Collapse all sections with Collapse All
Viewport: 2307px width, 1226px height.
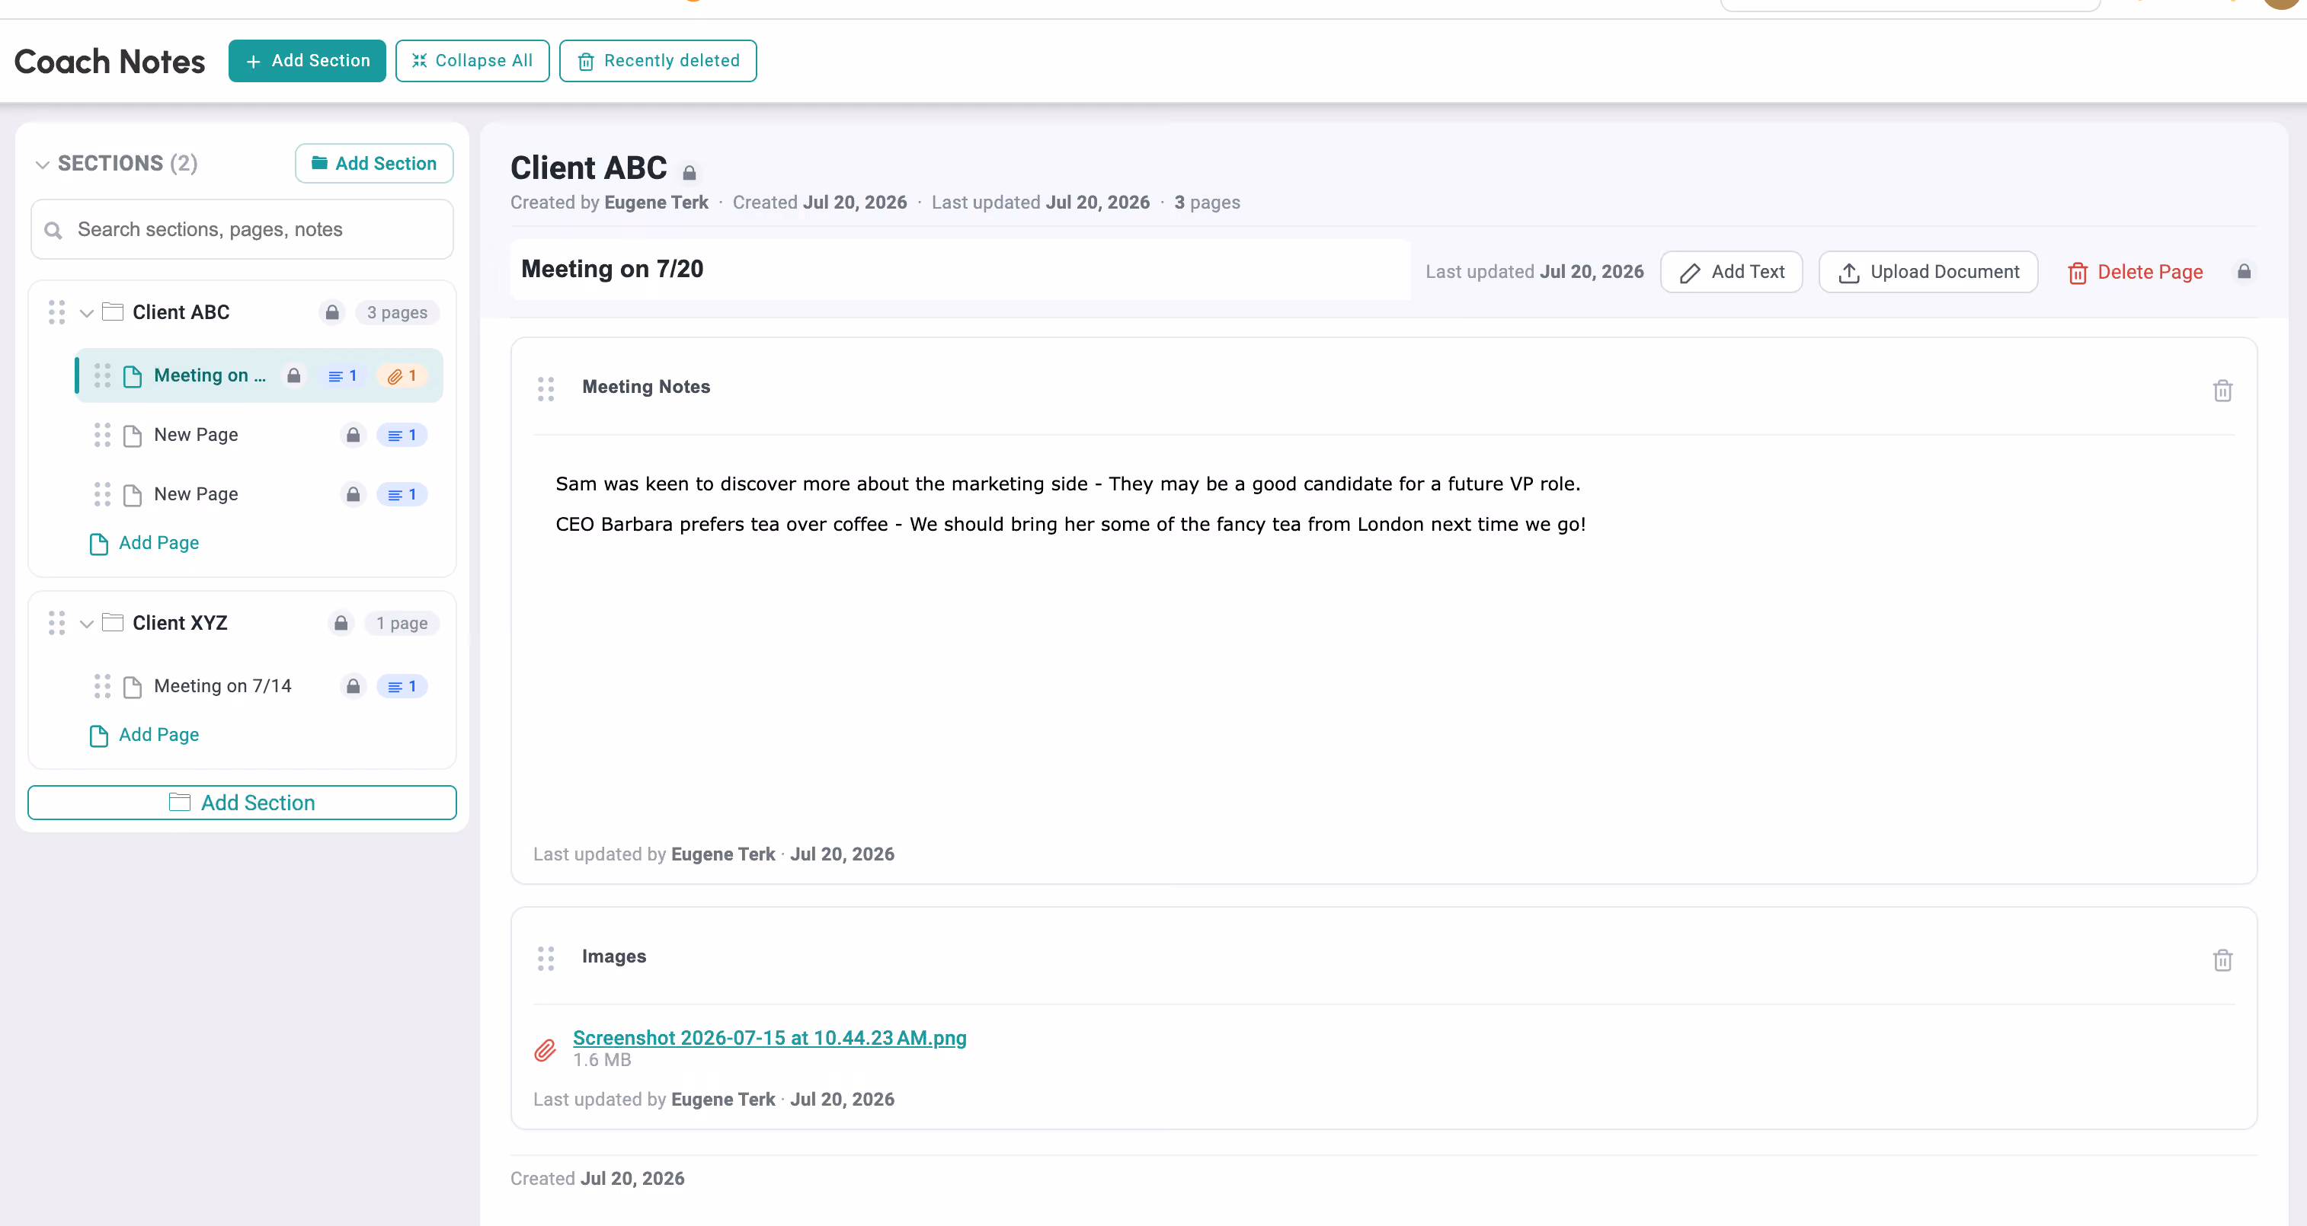[472, 60]
